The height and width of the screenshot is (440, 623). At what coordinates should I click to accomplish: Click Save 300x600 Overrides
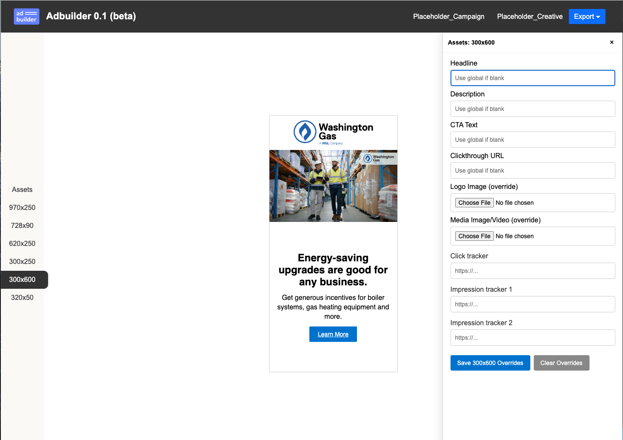pos(490,363)
